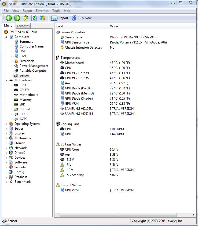Click the Overclock flame icon
The height and width of the screenshot is (226, 198).
point(16,61)
